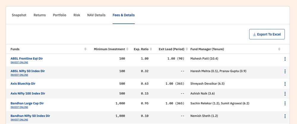Open more options for Bandhan Nifty 50 Index
Viewport: 297px width, 124px height.
[285, 116]
